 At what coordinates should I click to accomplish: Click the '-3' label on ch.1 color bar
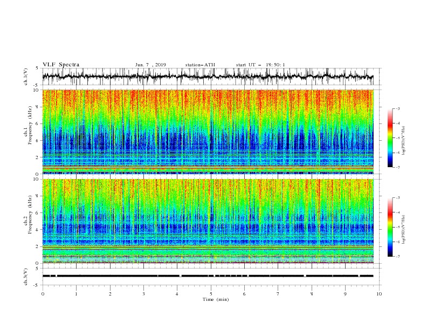(398, 108)
